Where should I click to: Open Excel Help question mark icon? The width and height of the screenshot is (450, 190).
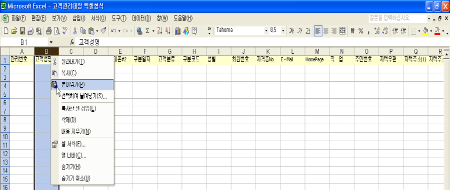pos(194,30)
